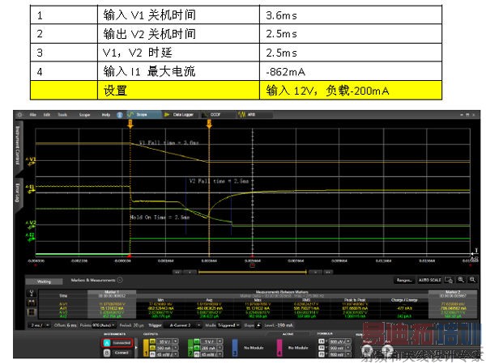Click the zoom region icon beside Auto Scale
This screenshot has width=486, height=364.
449,280
